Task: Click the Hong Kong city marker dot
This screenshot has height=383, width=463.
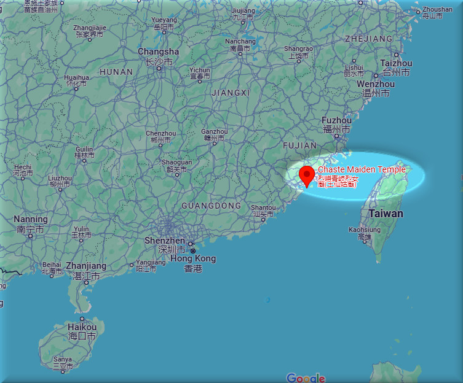Action: pyautogui.click(x=192, y=251)
